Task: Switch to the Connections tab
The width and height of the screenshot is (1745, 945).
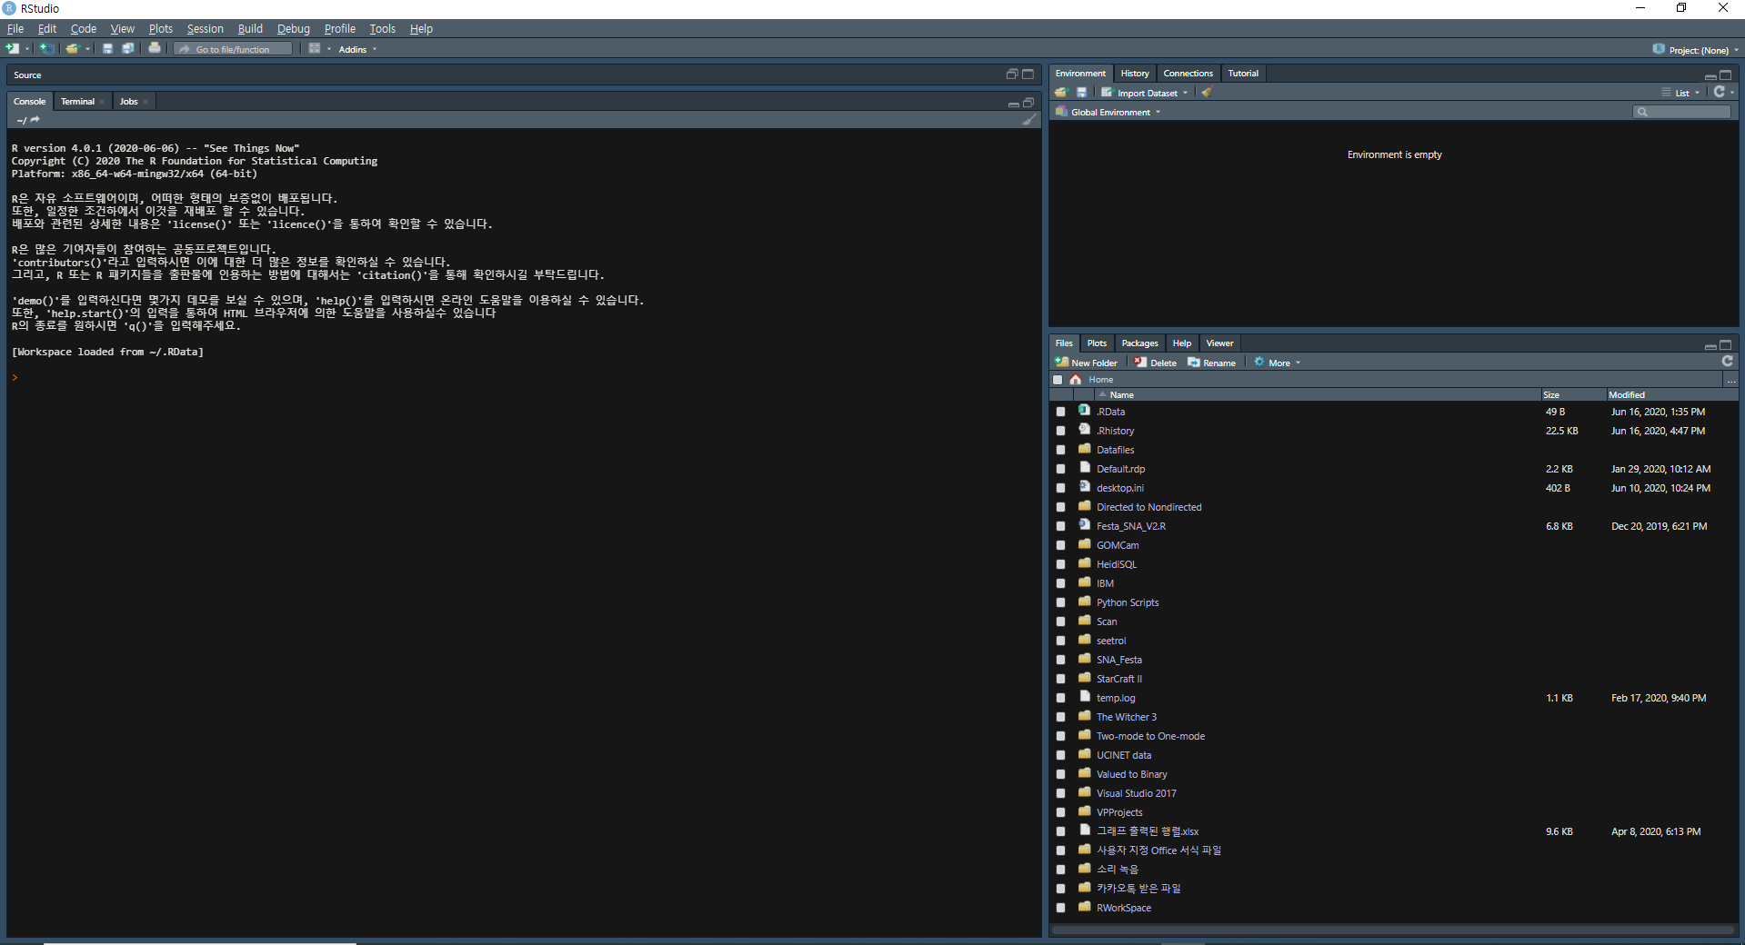Action: tap(1188, 74)
